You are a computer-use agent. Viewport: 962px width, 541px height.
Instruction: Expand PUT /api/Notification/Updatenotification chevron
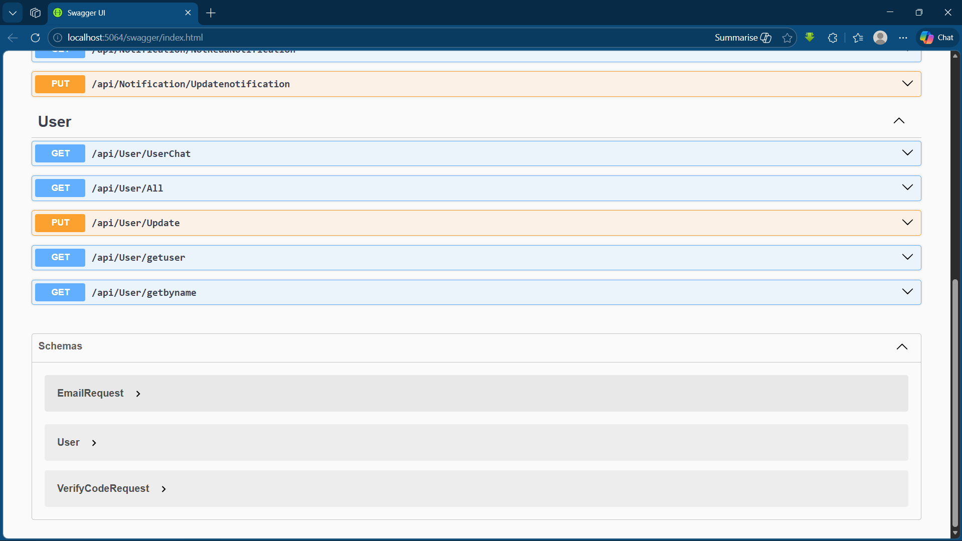coord(907,83)
